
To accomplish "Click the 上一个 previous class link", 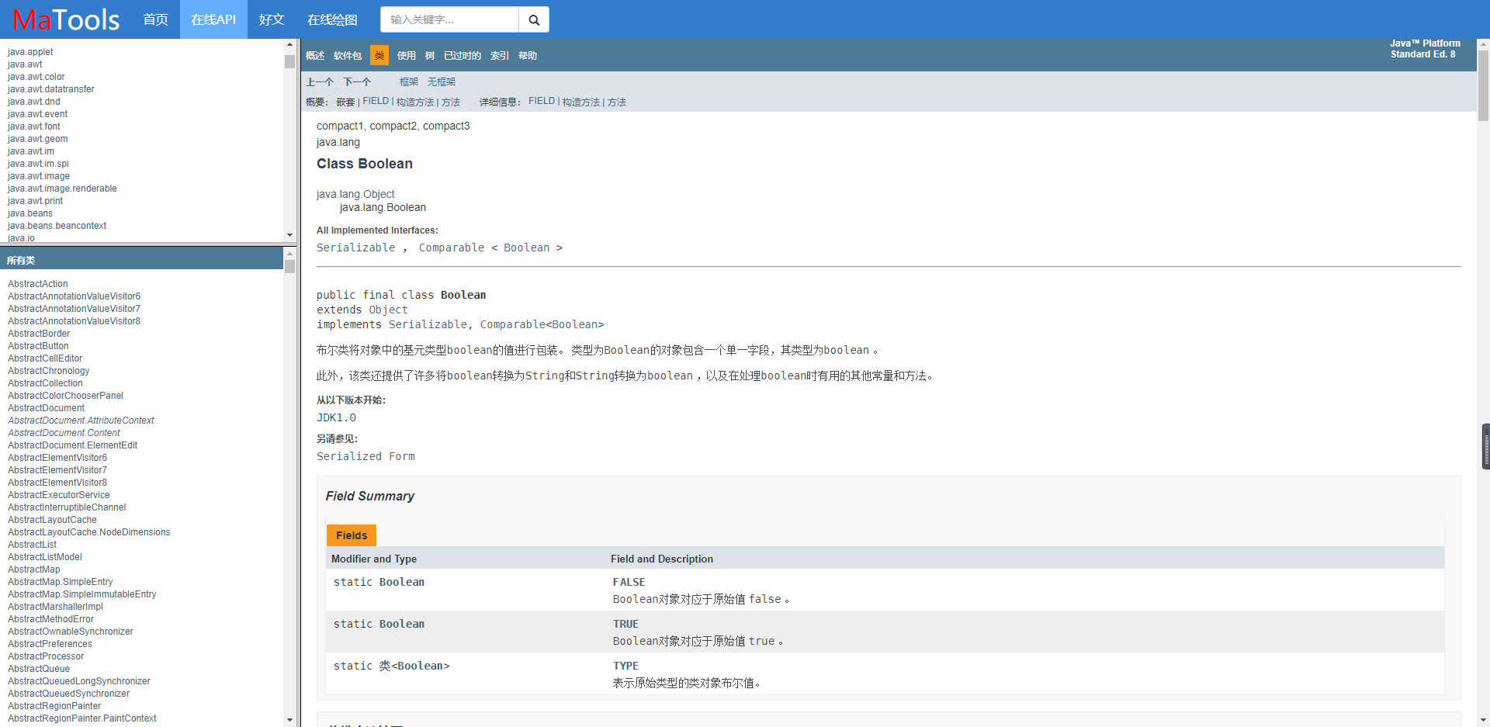I will (320, 82).
